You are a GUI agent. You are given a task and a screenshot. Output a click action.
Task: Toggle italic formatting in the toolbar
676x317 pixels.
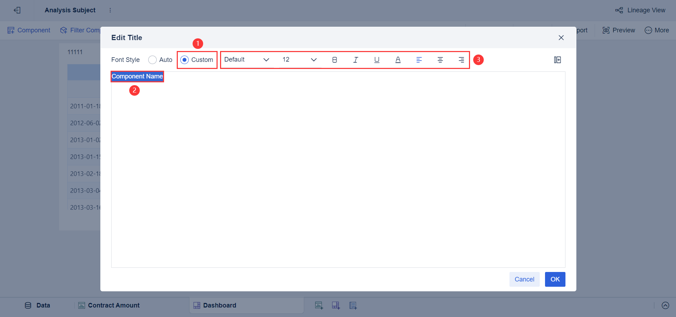click(356, 60)
